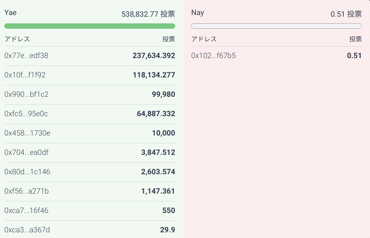The width and height of the screenshot is (370, 238).
Task: Open address 0xfc5...95e0c
Action: [26, 113]
